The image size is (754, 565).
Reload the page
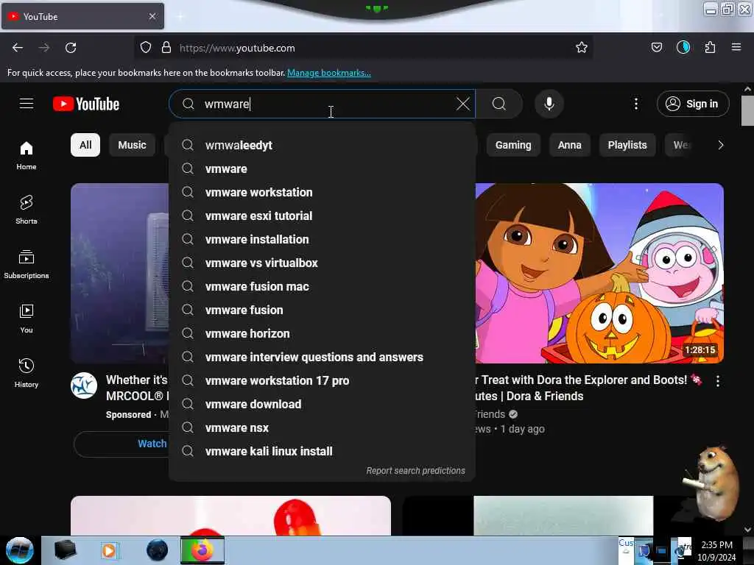[71, 48]
